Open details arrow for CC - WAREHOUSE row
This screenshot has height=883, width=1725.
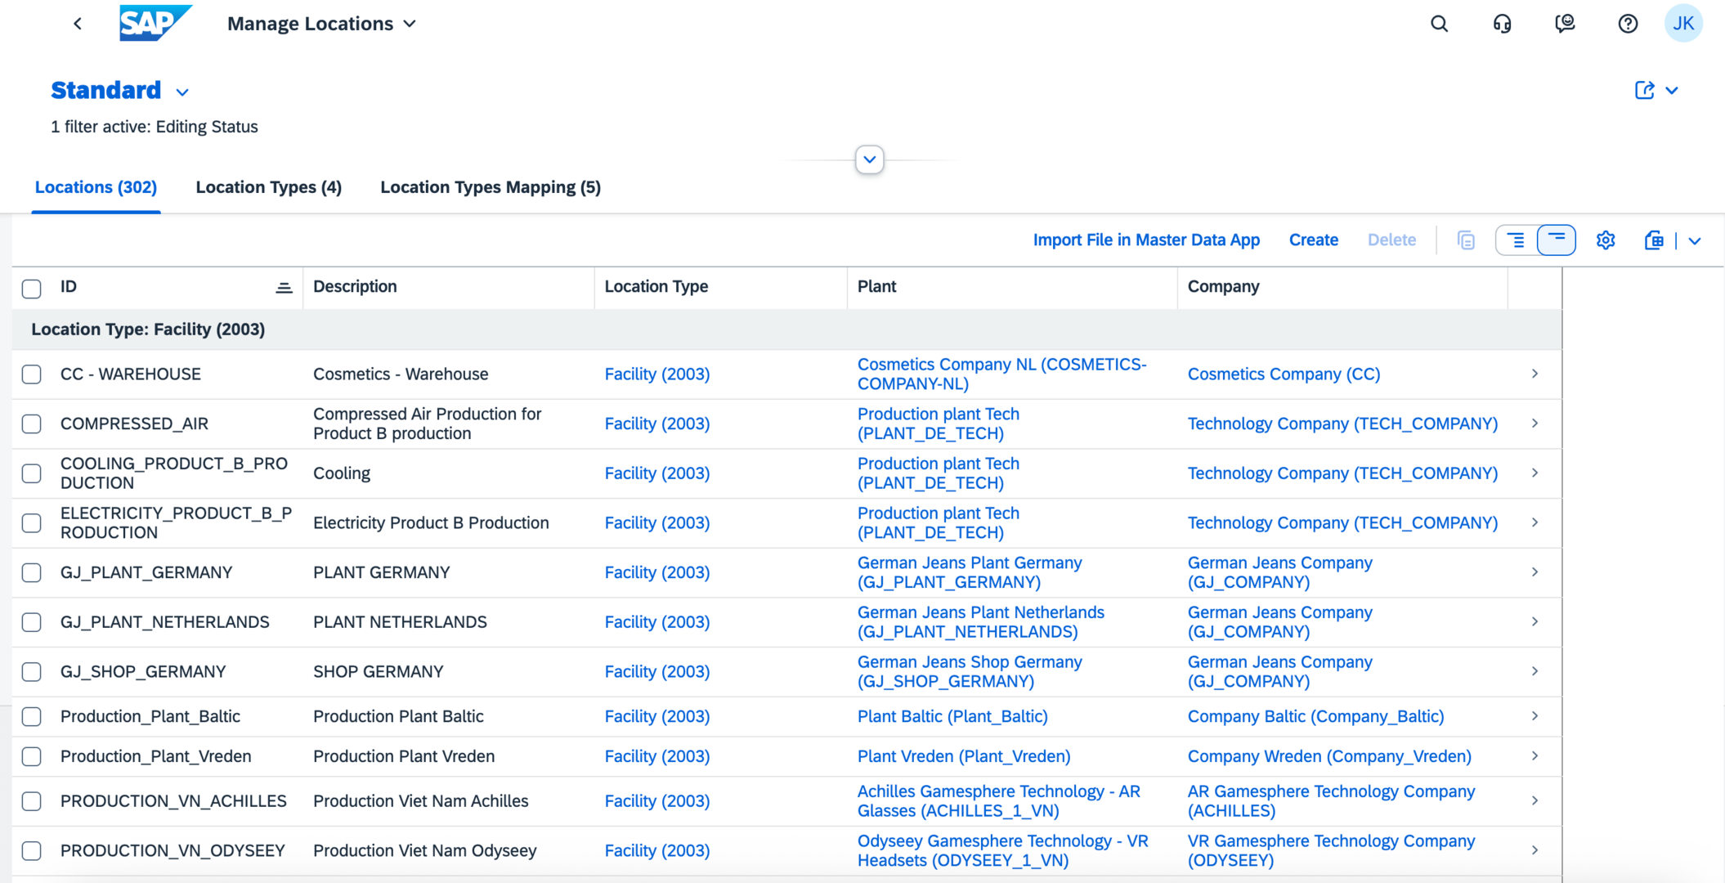(1535, 374)
